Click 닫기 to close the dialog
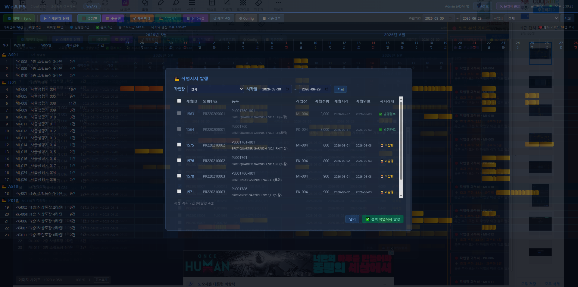 [x=352, y=219]
